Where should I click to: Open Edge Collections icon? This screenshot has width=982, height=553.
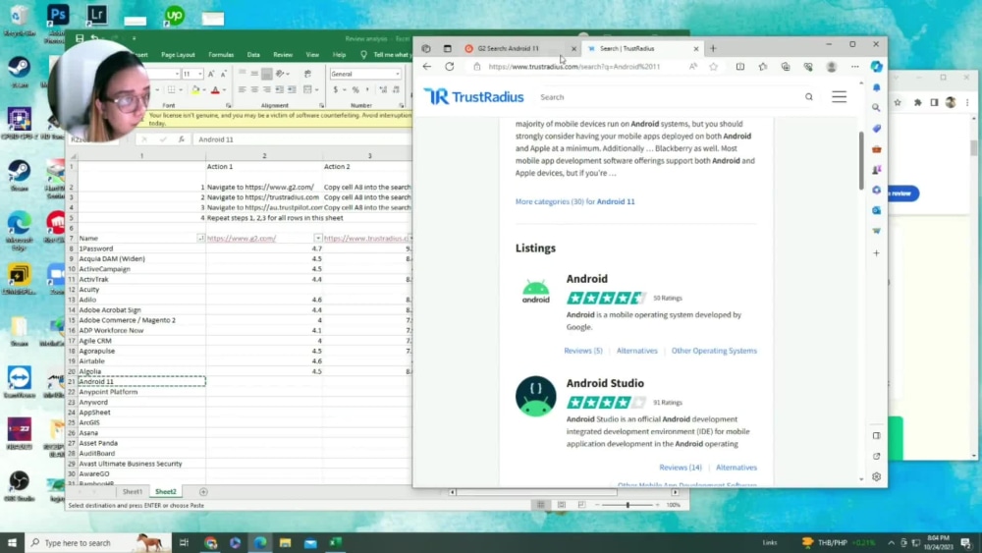(786, 67)
